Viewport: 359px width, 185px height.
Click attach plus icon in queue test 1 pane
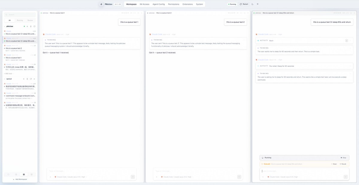tap(50, 177)
